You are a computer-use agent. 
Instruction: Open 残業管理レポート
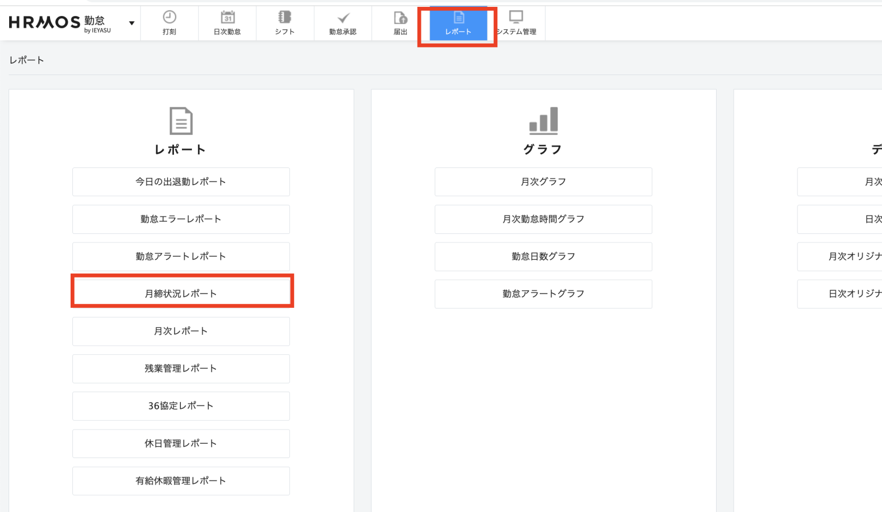click(181, 369)
